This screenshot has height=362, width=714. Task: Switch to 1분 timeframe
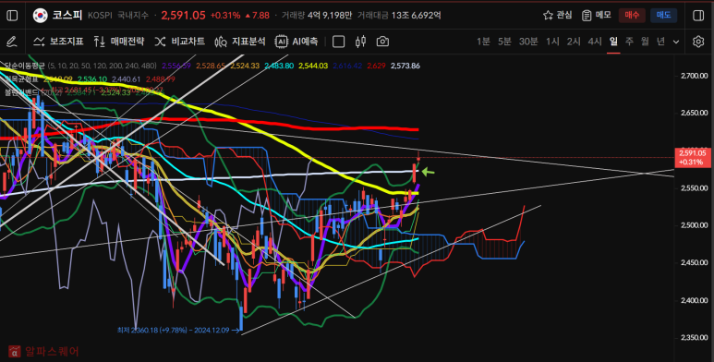click(483, 42)
